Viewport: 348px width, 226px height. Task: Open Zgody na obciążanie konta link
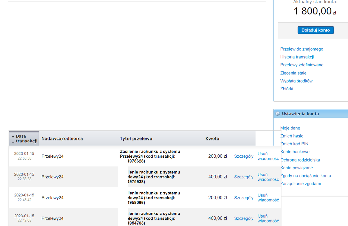(x=306, y=176)
